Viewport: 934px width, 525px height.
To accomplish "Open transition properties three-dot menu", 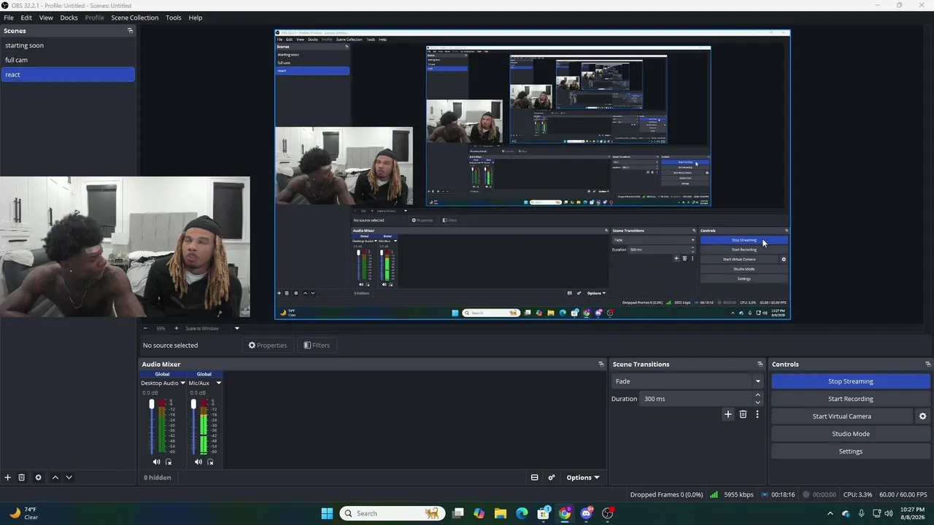I will click(757, 414).
